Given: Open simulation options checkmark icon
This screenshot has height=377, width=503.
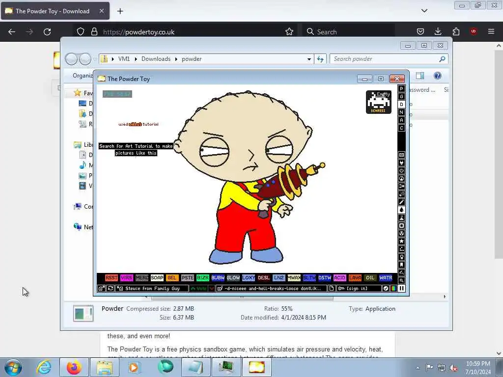Looking at the screenshot, I should tap(386, 289).
